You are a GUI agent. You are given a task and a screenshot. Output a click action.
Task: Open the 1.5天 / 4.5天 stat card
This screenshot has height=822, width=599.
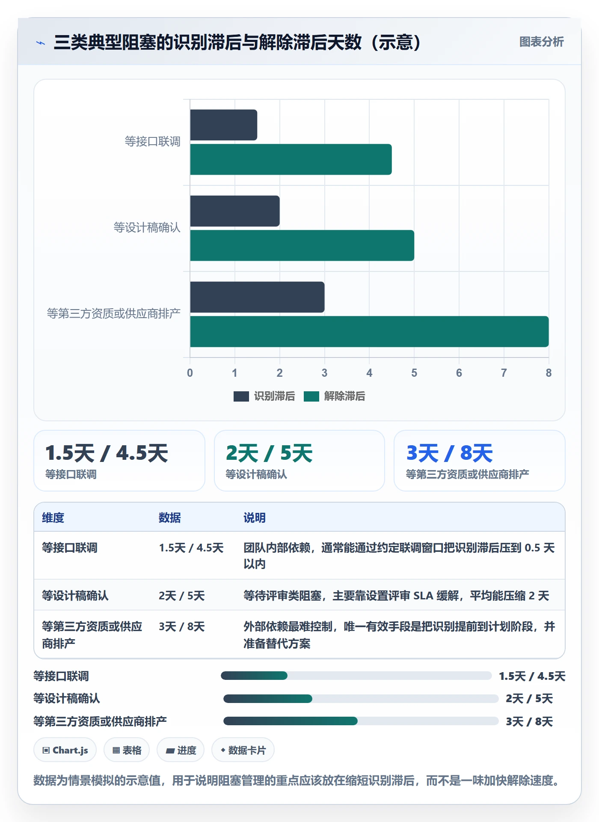(x=119, y=461)
